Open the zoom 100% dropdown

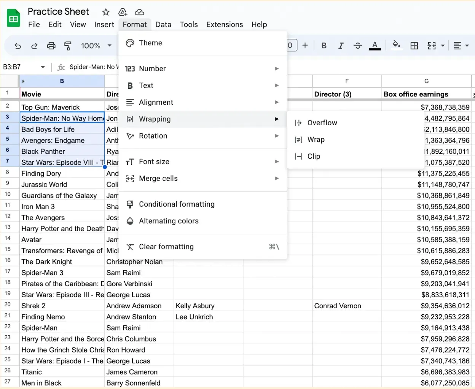click(x=96, y=46)
